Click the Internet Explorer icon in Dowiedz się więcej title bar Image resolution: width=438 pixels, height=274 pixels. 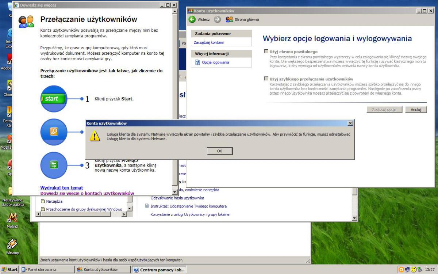pos(16,5)
